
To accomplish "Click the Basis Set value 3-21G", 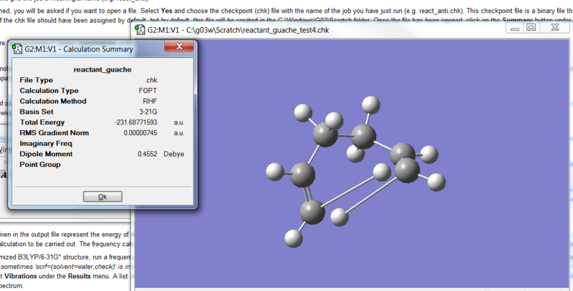I will click(148, 112).
